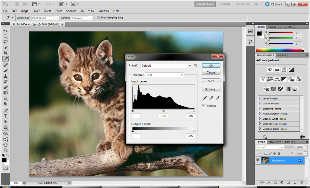Click the Options... button in Levels
The height and width of the screenshot is (188, 310).
(211, 89)
